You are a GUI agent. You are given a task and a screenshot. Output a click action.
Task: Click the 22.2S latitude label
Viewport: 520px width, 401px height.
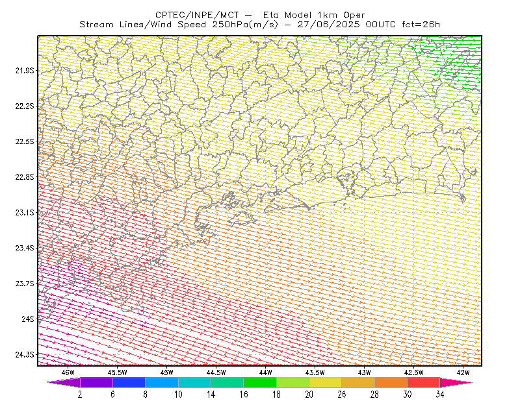pyautogui.click(x=24, y=106)
